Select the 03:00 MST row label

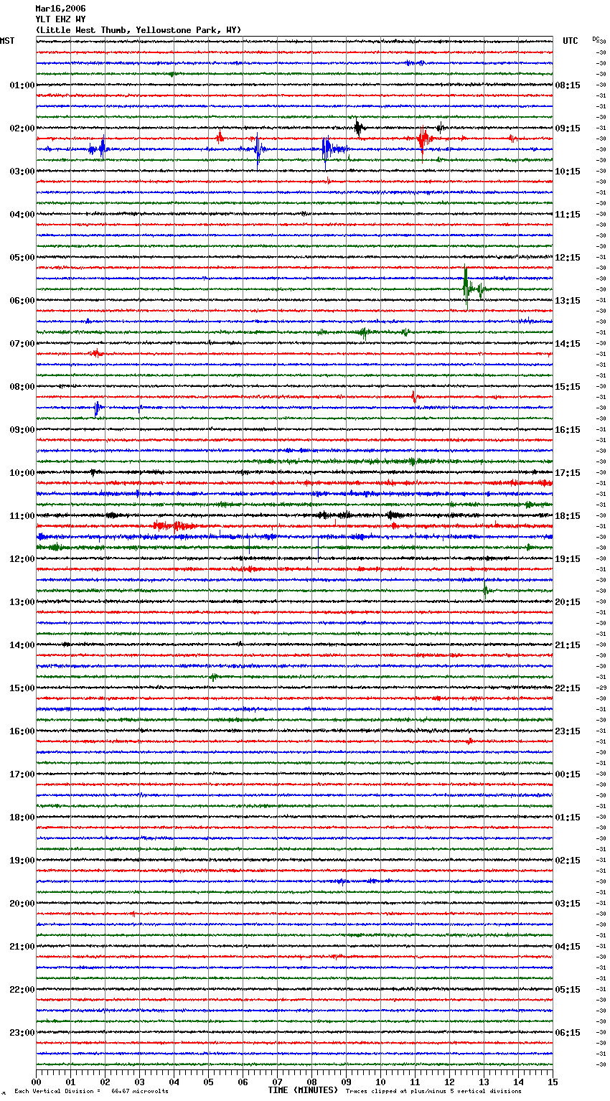click(x=22, y=172)
